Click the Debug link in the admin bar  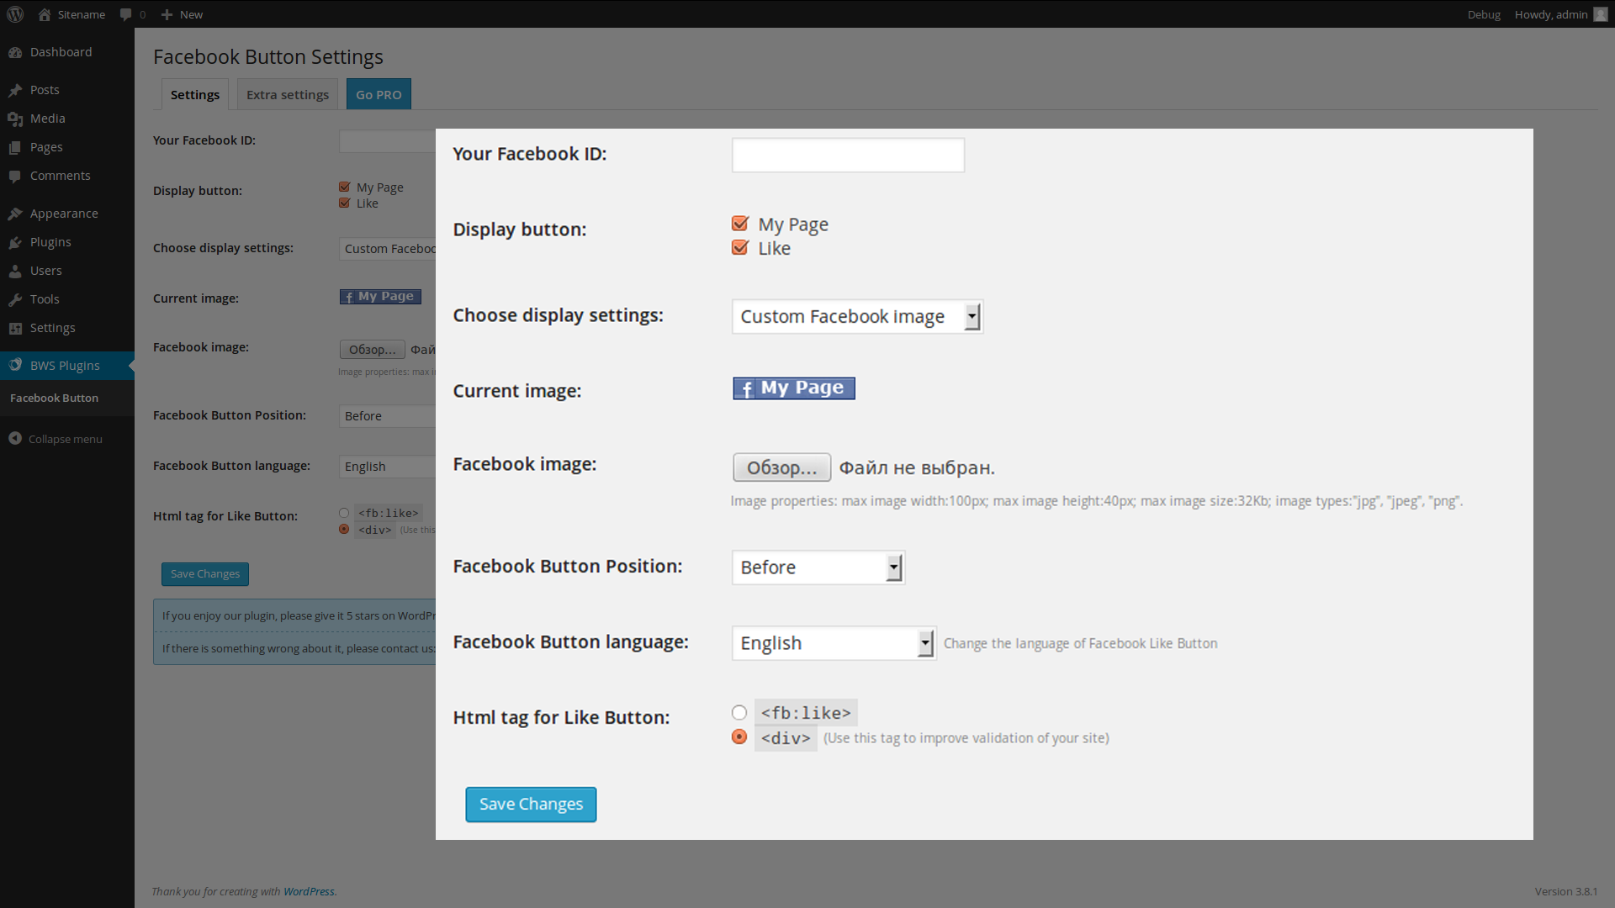tap(1484, 14)
